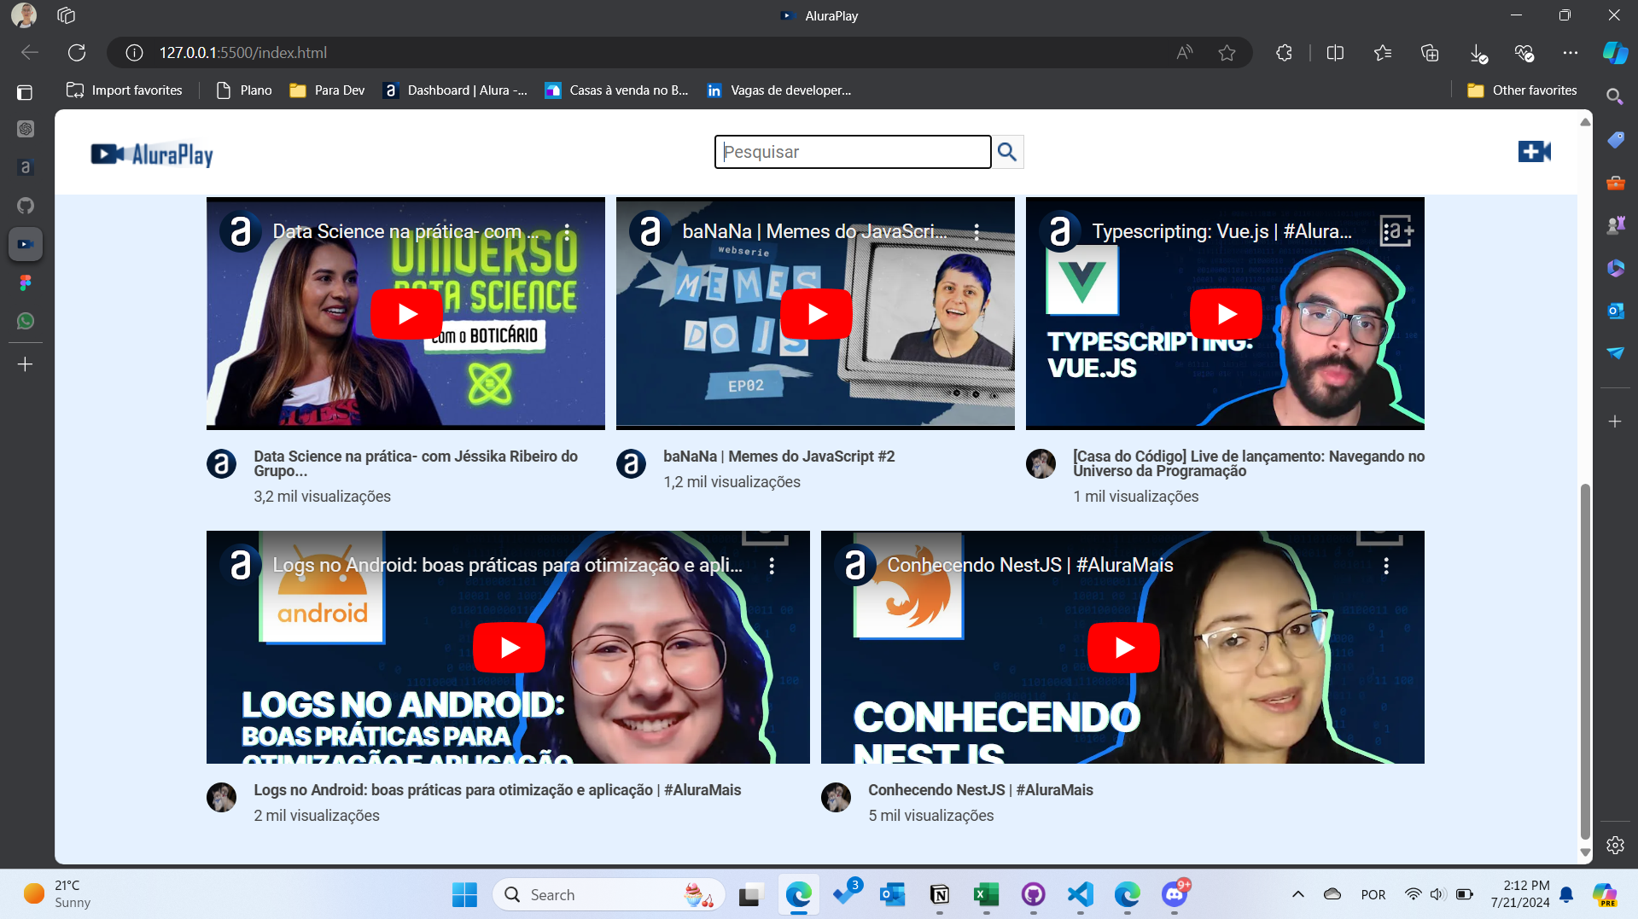Screen dimensions: 1638x919
Task: Open the workspaces icon in title bar
Action: 67,15
